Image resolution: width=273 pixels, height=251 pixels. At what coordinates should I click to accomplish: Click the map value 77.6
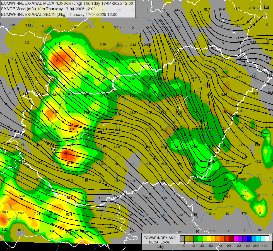148,130
